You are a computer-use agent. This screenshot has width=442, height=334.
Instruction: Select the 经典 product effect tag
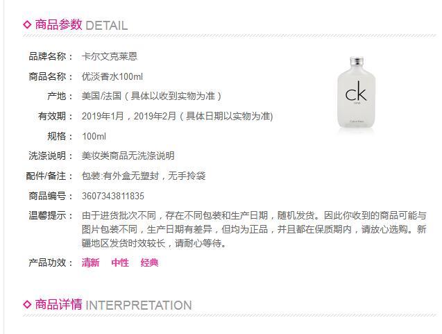point(150,262)
